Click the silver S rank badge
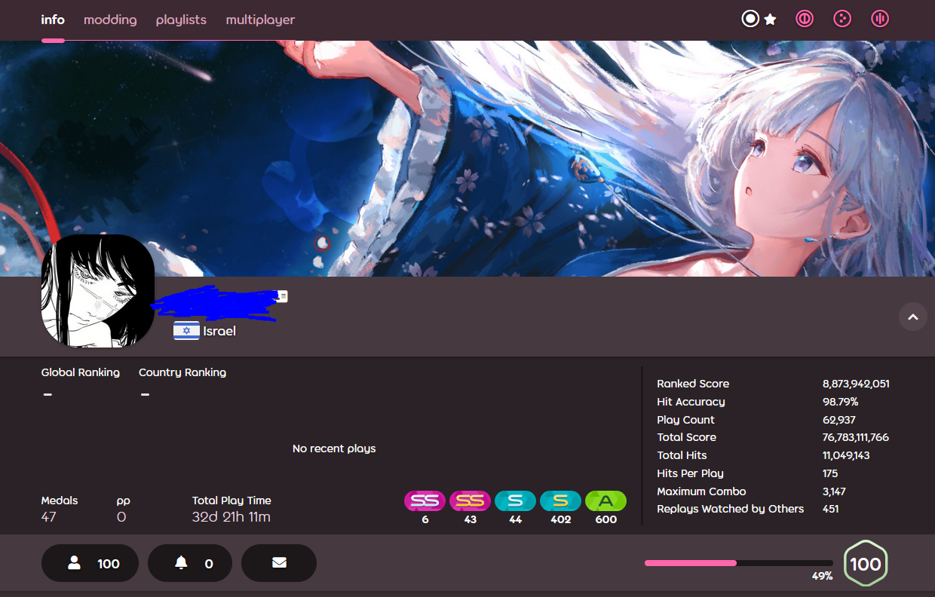Screen dimensions: 935x597 pos(516,501)
